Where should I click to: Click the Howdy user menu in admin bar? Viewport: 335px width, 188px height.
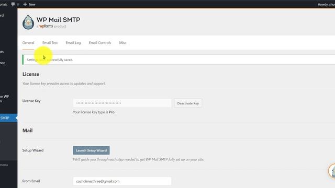tap(326, 4)
